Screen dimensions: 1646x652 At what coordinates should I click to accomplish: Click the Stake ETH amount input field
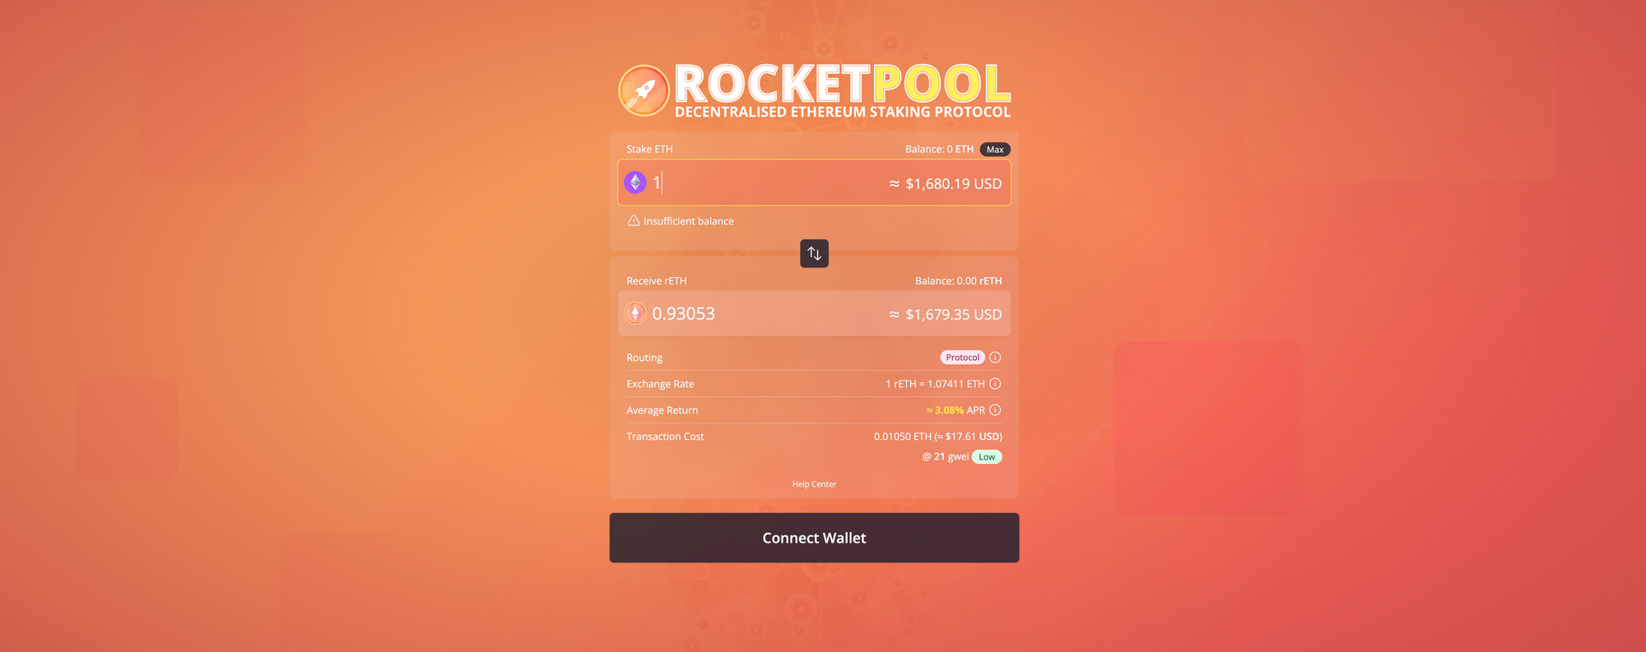[814, 183]
